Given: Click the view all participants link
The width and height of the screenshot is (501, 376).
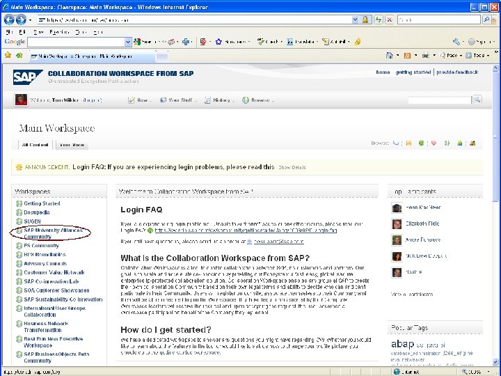Looking at the screenshot, I should pyautogui.click(x=412, y=294).
